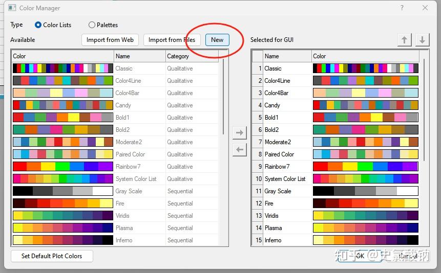Viewport: 441px width, 273px height.
Task: Click Gray Scale name in Available list
Action: click(129, 191)
